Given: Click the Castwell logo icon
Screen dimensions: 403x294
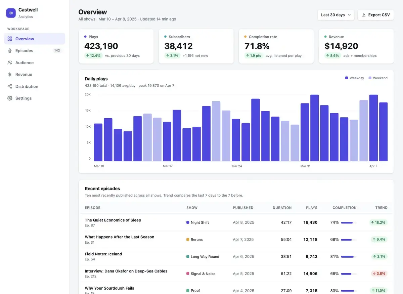Looking at the screenshot, I should pos(11,13).
